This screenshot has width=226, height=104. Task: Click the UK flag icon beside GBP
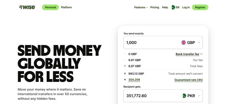(183, 43)
